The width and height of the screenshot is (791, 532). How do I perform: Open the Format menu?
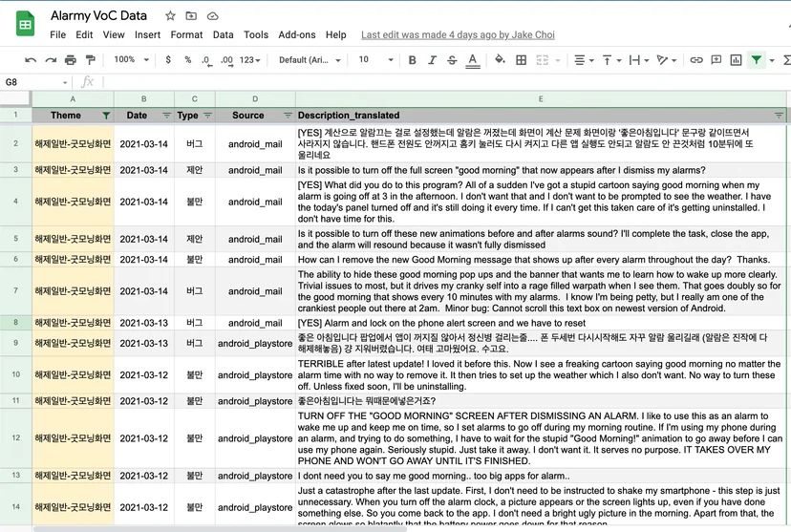pos(186,34)
